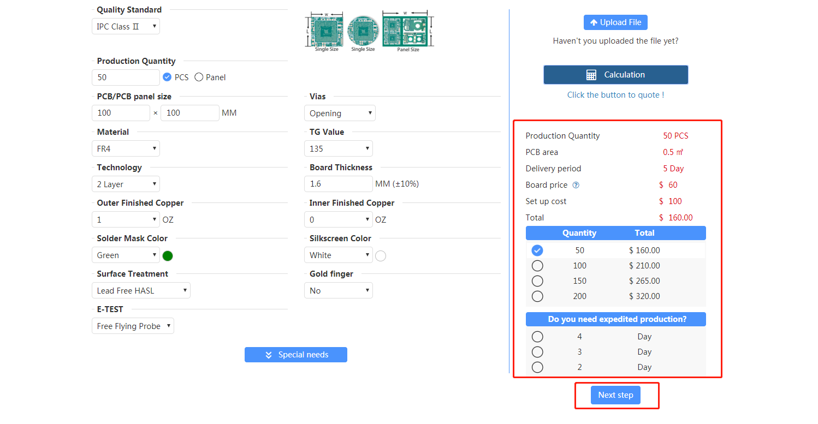Expand the TG Value 135 dropdown

coord(338,148)
